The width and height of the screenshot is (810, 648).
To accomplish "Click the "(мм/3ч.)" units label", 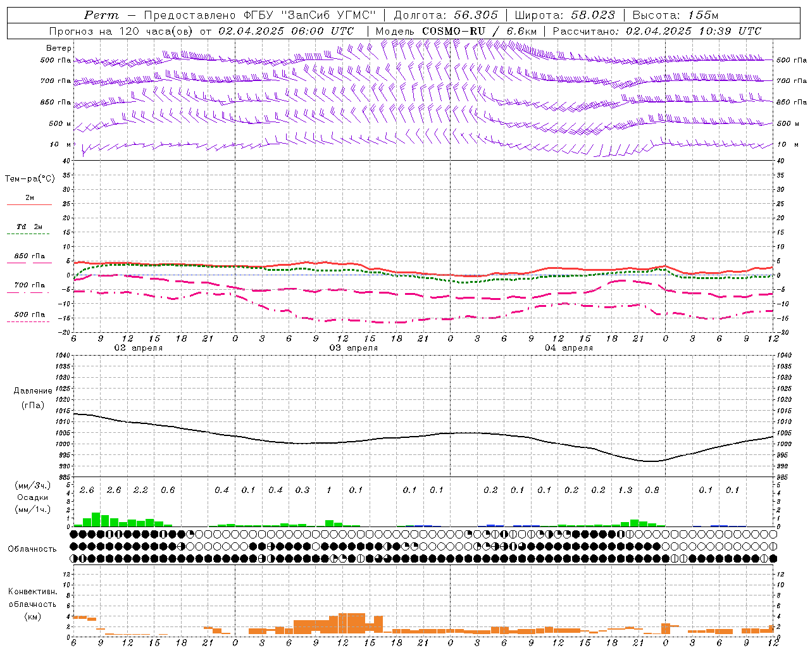I will [33, 485].
